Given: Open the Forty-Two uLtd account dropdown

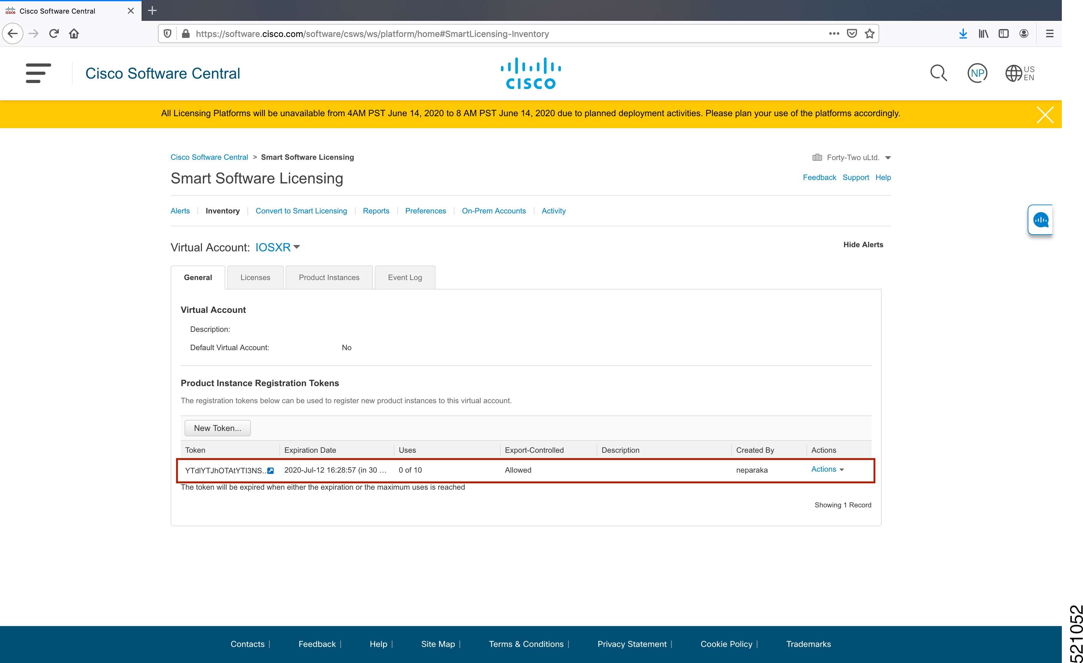Looking at the screenshot, I should tap(888, 157).
